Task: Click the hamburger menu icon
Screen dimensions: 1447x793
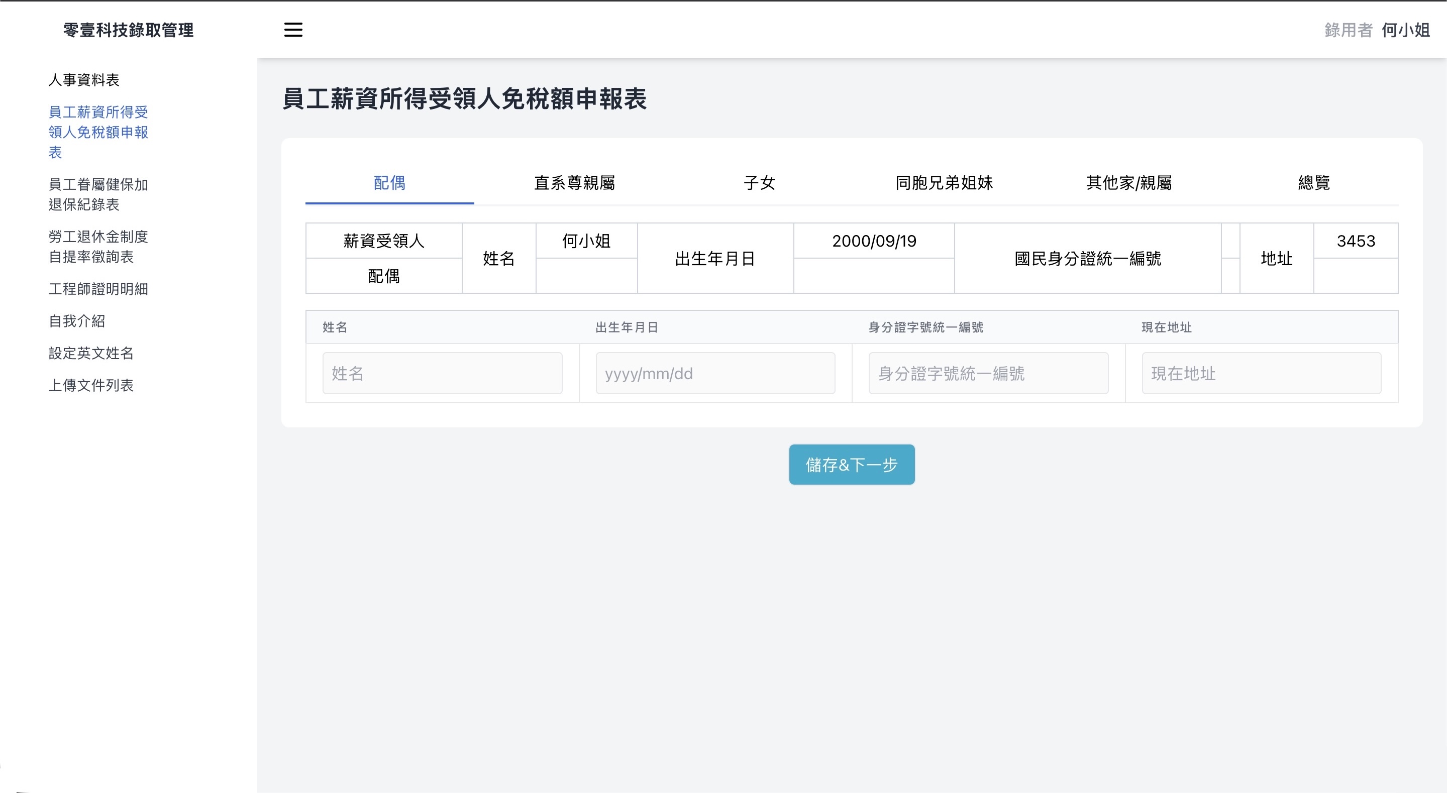Action: (x=292, y=30)
